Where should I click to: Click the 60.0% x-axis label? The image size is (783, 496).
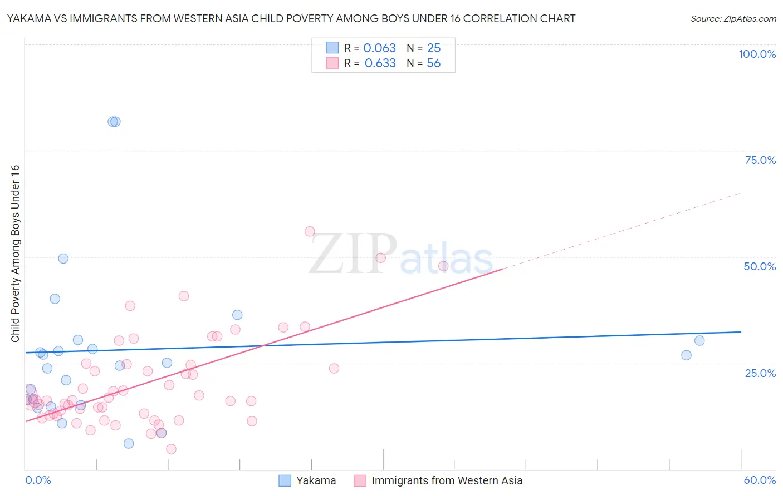pyautogui.click(x=760, y=480)
